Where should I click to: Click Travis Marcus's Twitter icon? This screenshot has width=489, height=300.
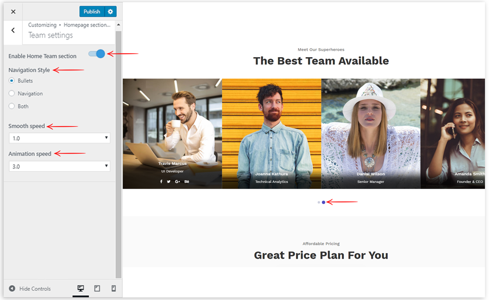(169, 181)
